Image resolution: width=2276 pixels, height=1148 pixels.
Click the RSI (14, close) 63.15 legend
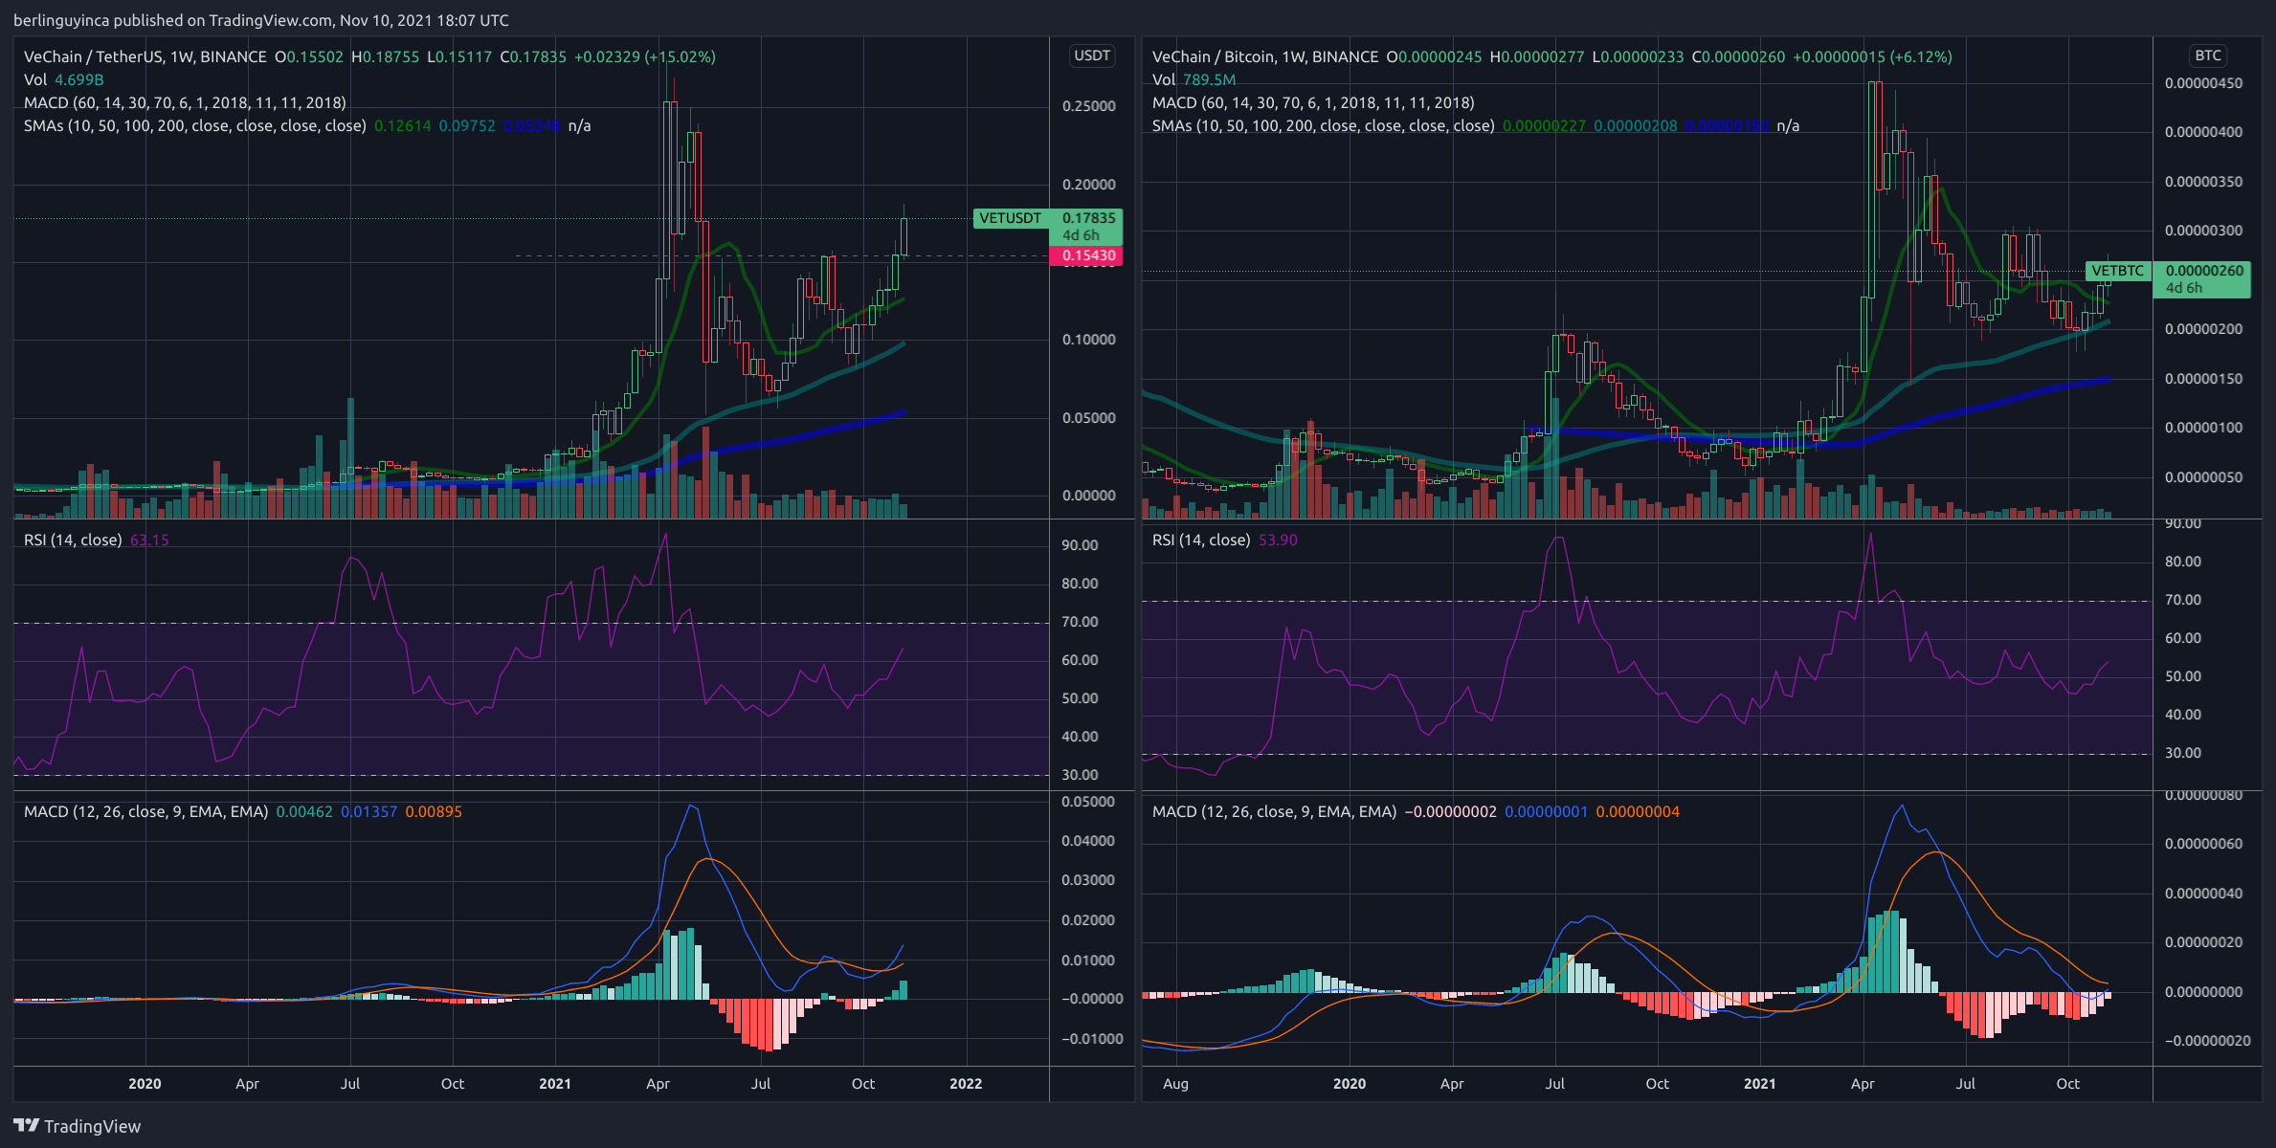tap(96, 540)
